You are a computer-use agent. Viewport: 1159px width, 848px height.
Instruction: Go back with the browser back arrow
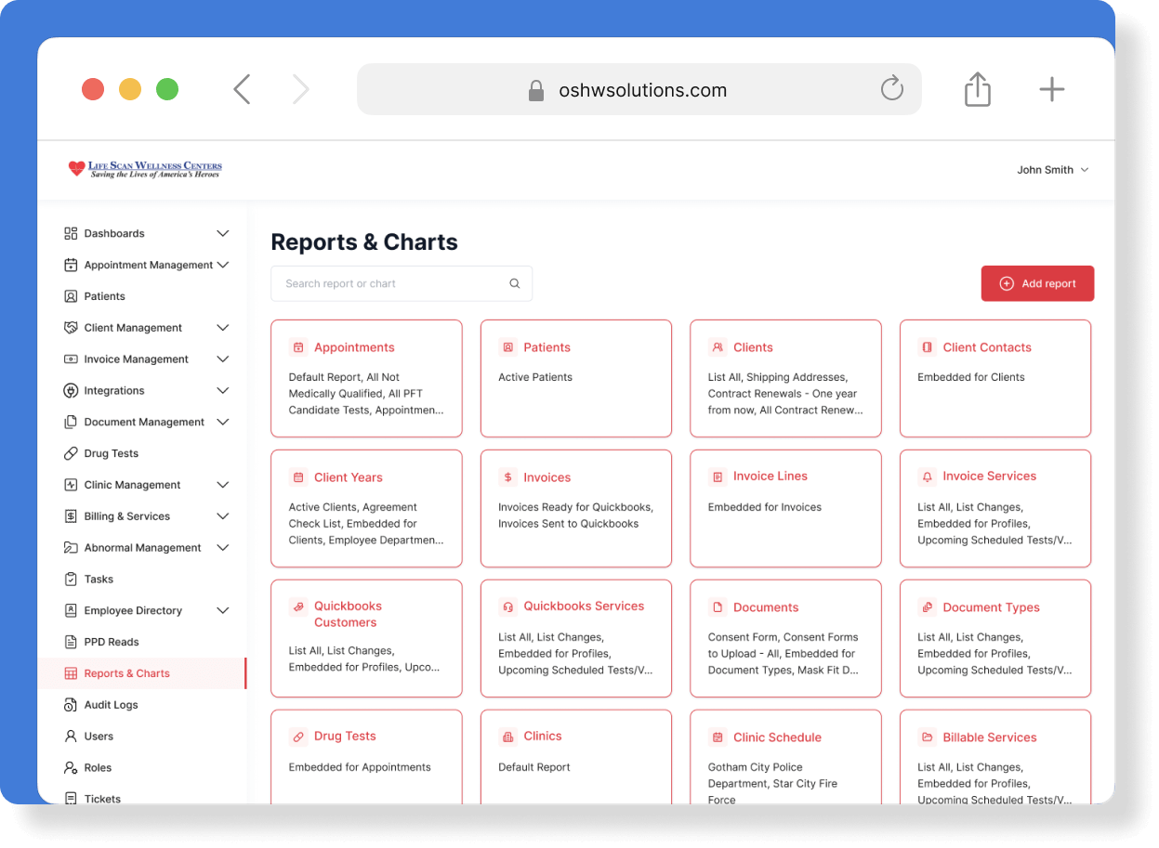pyautogui.click(x=243, y=89)
